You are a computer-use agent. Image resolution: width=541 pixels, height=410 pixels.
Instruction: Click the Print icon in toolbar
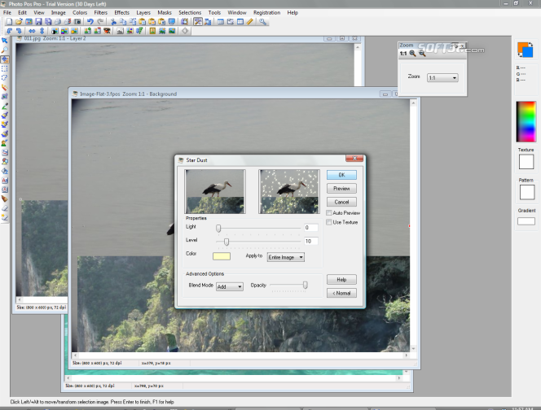coord(58,22)
